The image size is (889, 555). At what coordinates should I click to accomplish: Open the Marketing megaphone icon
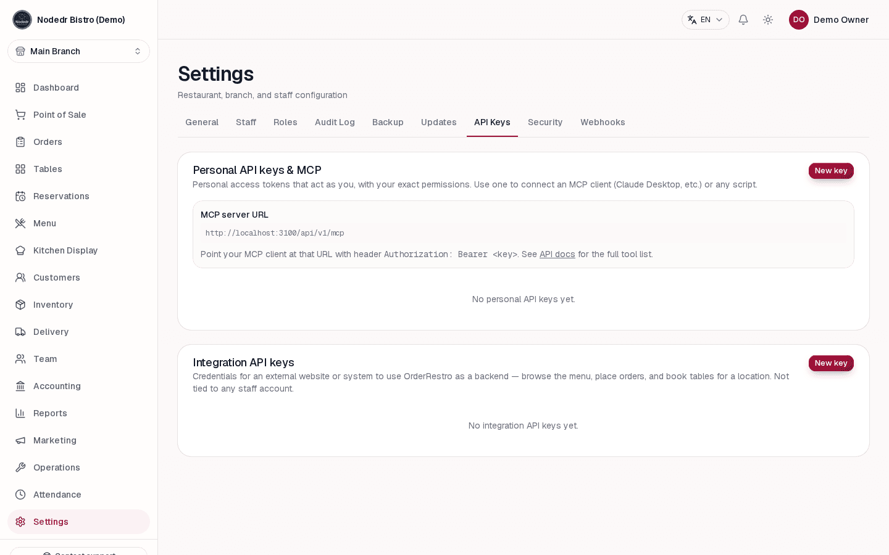20,440
